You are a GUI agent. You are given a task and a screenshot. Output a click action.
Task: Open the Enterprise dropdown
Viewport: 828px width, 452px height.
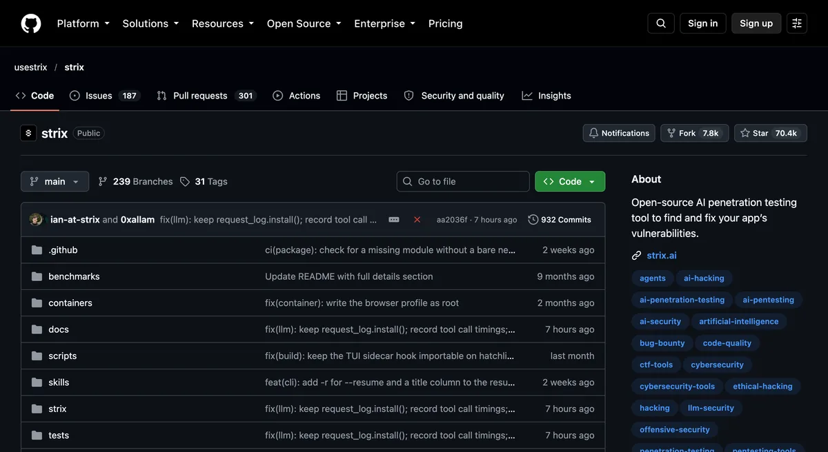pos(385,23)
